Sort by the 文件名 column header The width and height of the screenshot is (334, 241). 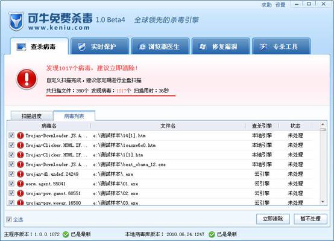pyautogui.click(x=168, y=126)
